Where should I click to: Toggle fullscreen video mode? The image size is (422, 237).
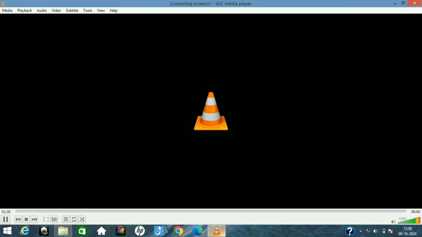46,220
